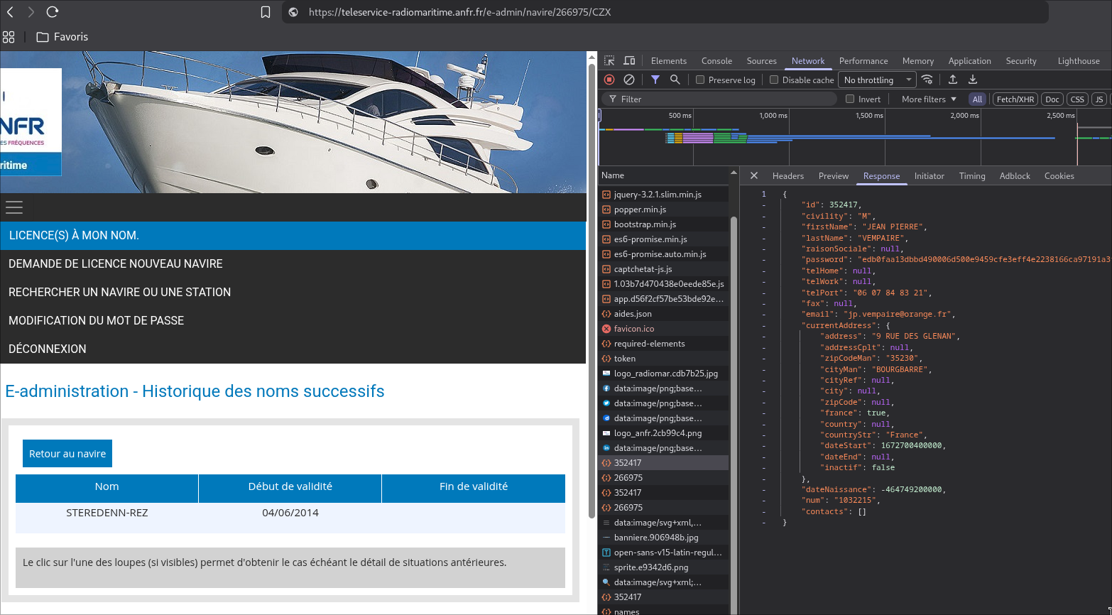Viewport: 1112px width, 615px height.
Task: Toggle the network filter funnel icon
Action: pyautogui.click(x=655, y=80)
